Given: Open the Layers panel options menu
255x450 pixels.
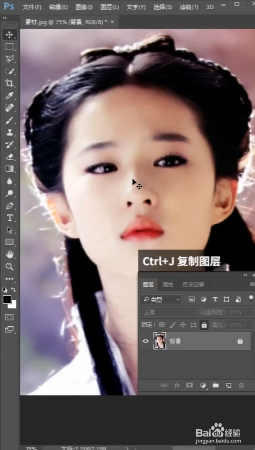Looking at the screenshot, I should pos(252,284).
